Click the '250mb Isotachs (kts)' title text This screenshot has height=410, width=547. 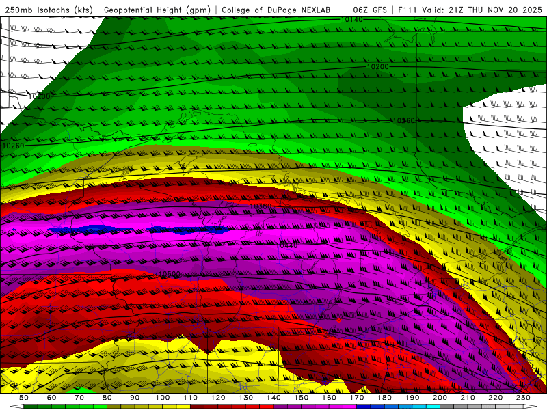pyautogui.click(x=49, y=10)
